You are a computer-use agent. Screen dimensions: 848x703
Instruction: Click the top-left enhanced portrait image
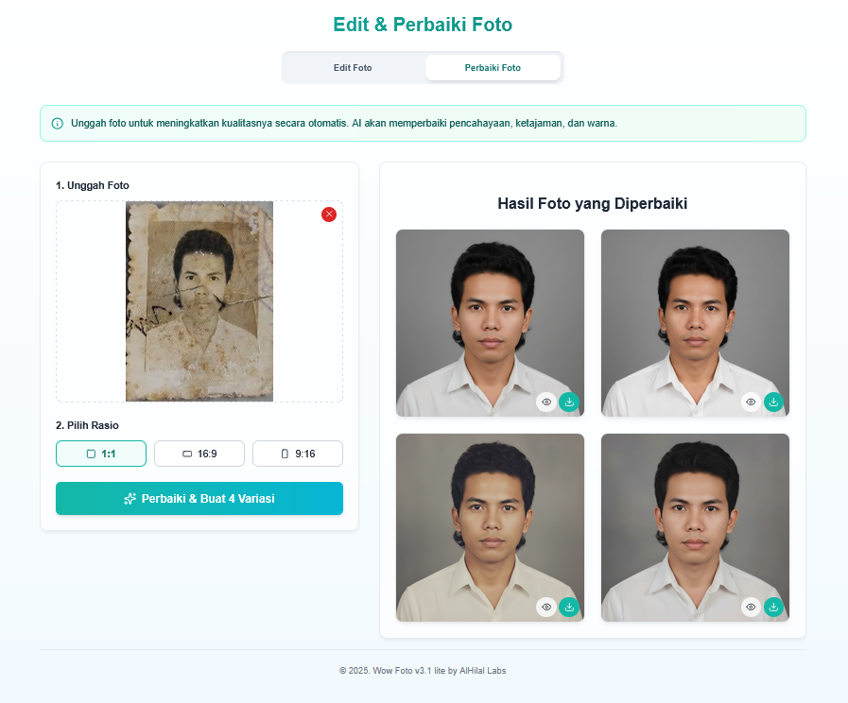[490, 312]
